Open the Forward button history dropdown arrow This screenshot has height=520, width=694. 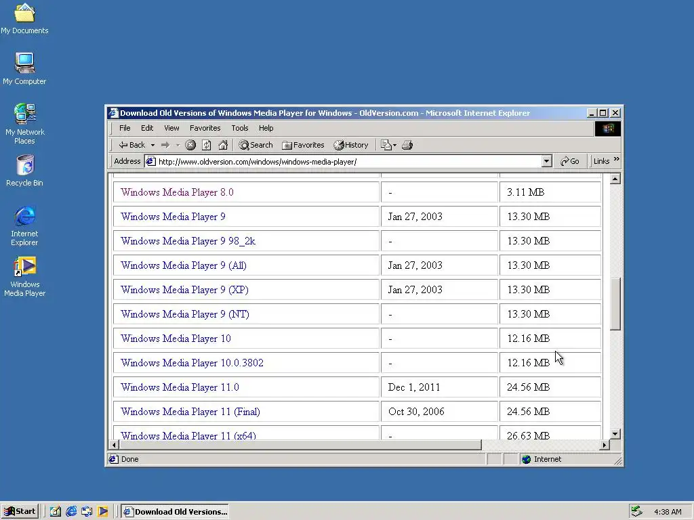coord(178,145)
